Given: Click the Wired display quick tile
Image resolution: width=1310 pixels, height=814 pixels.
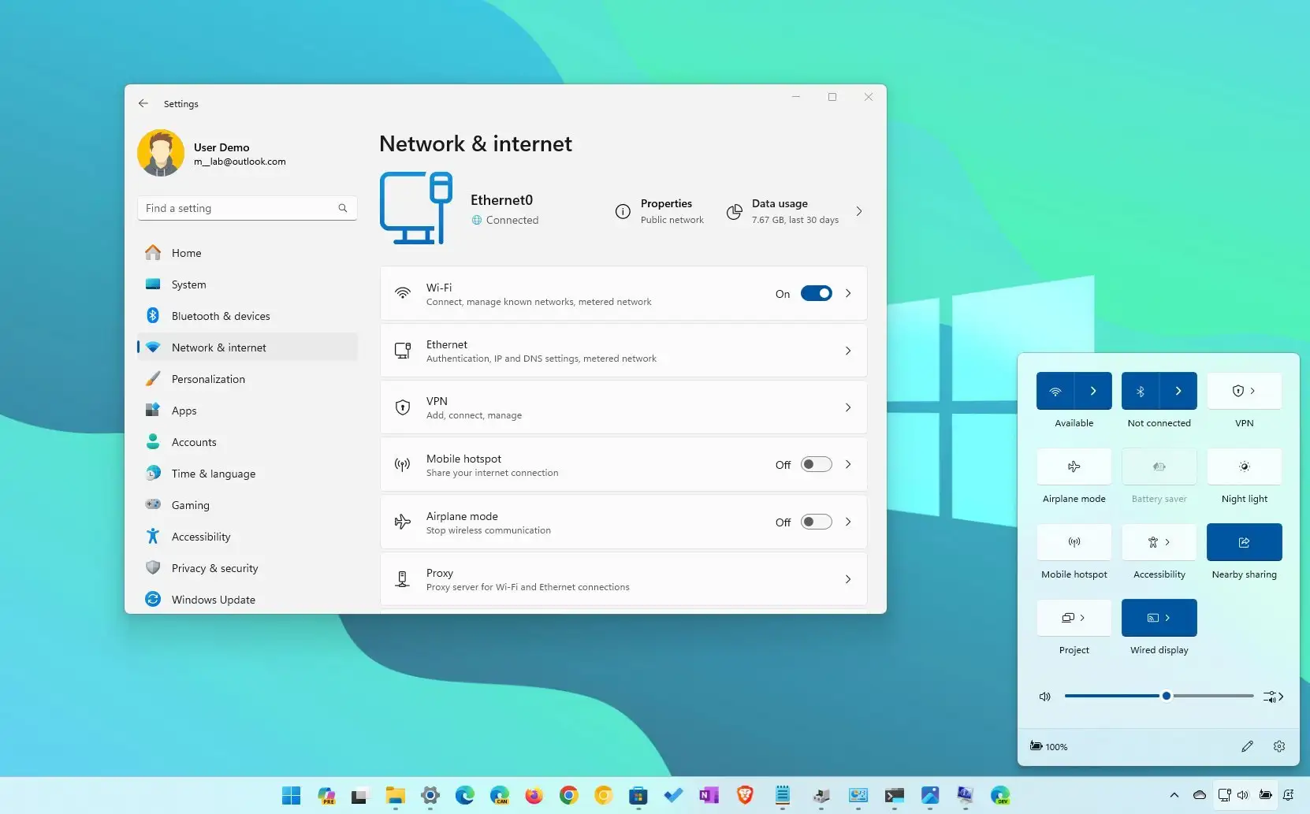Looking at the screenshot, I should click(1159, 618).
